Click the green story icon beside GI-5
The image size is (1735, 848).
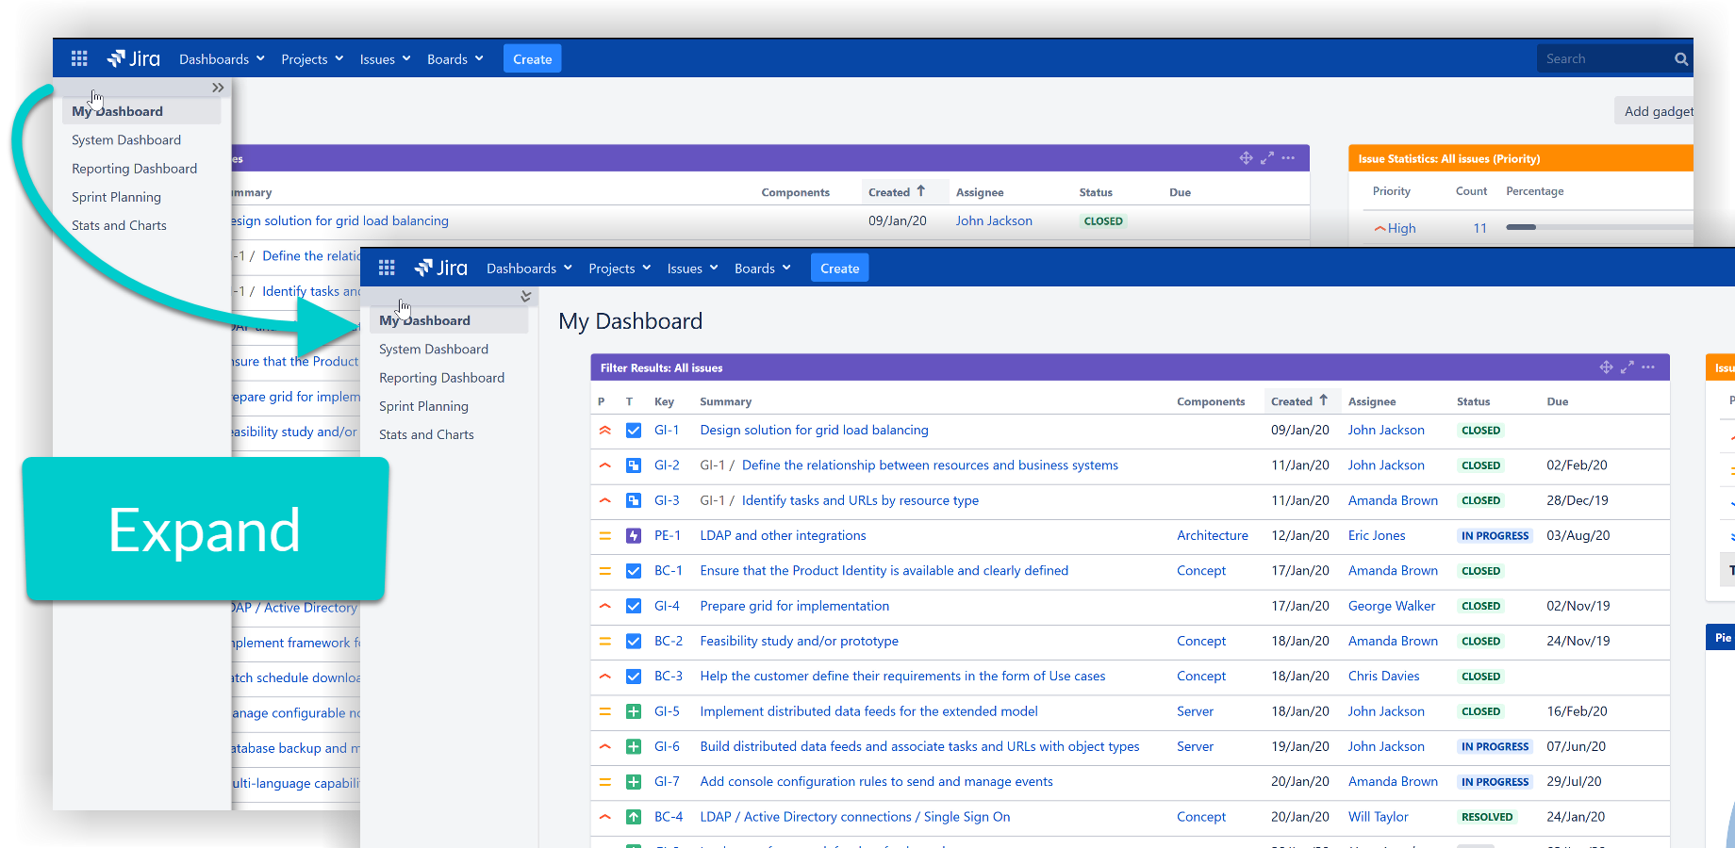[x=634, y=712]
